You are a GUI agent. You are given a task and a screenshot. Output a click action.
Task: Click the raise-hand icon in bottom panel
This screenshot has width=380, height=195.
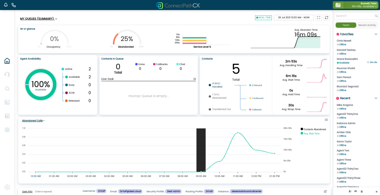(362, 191)
